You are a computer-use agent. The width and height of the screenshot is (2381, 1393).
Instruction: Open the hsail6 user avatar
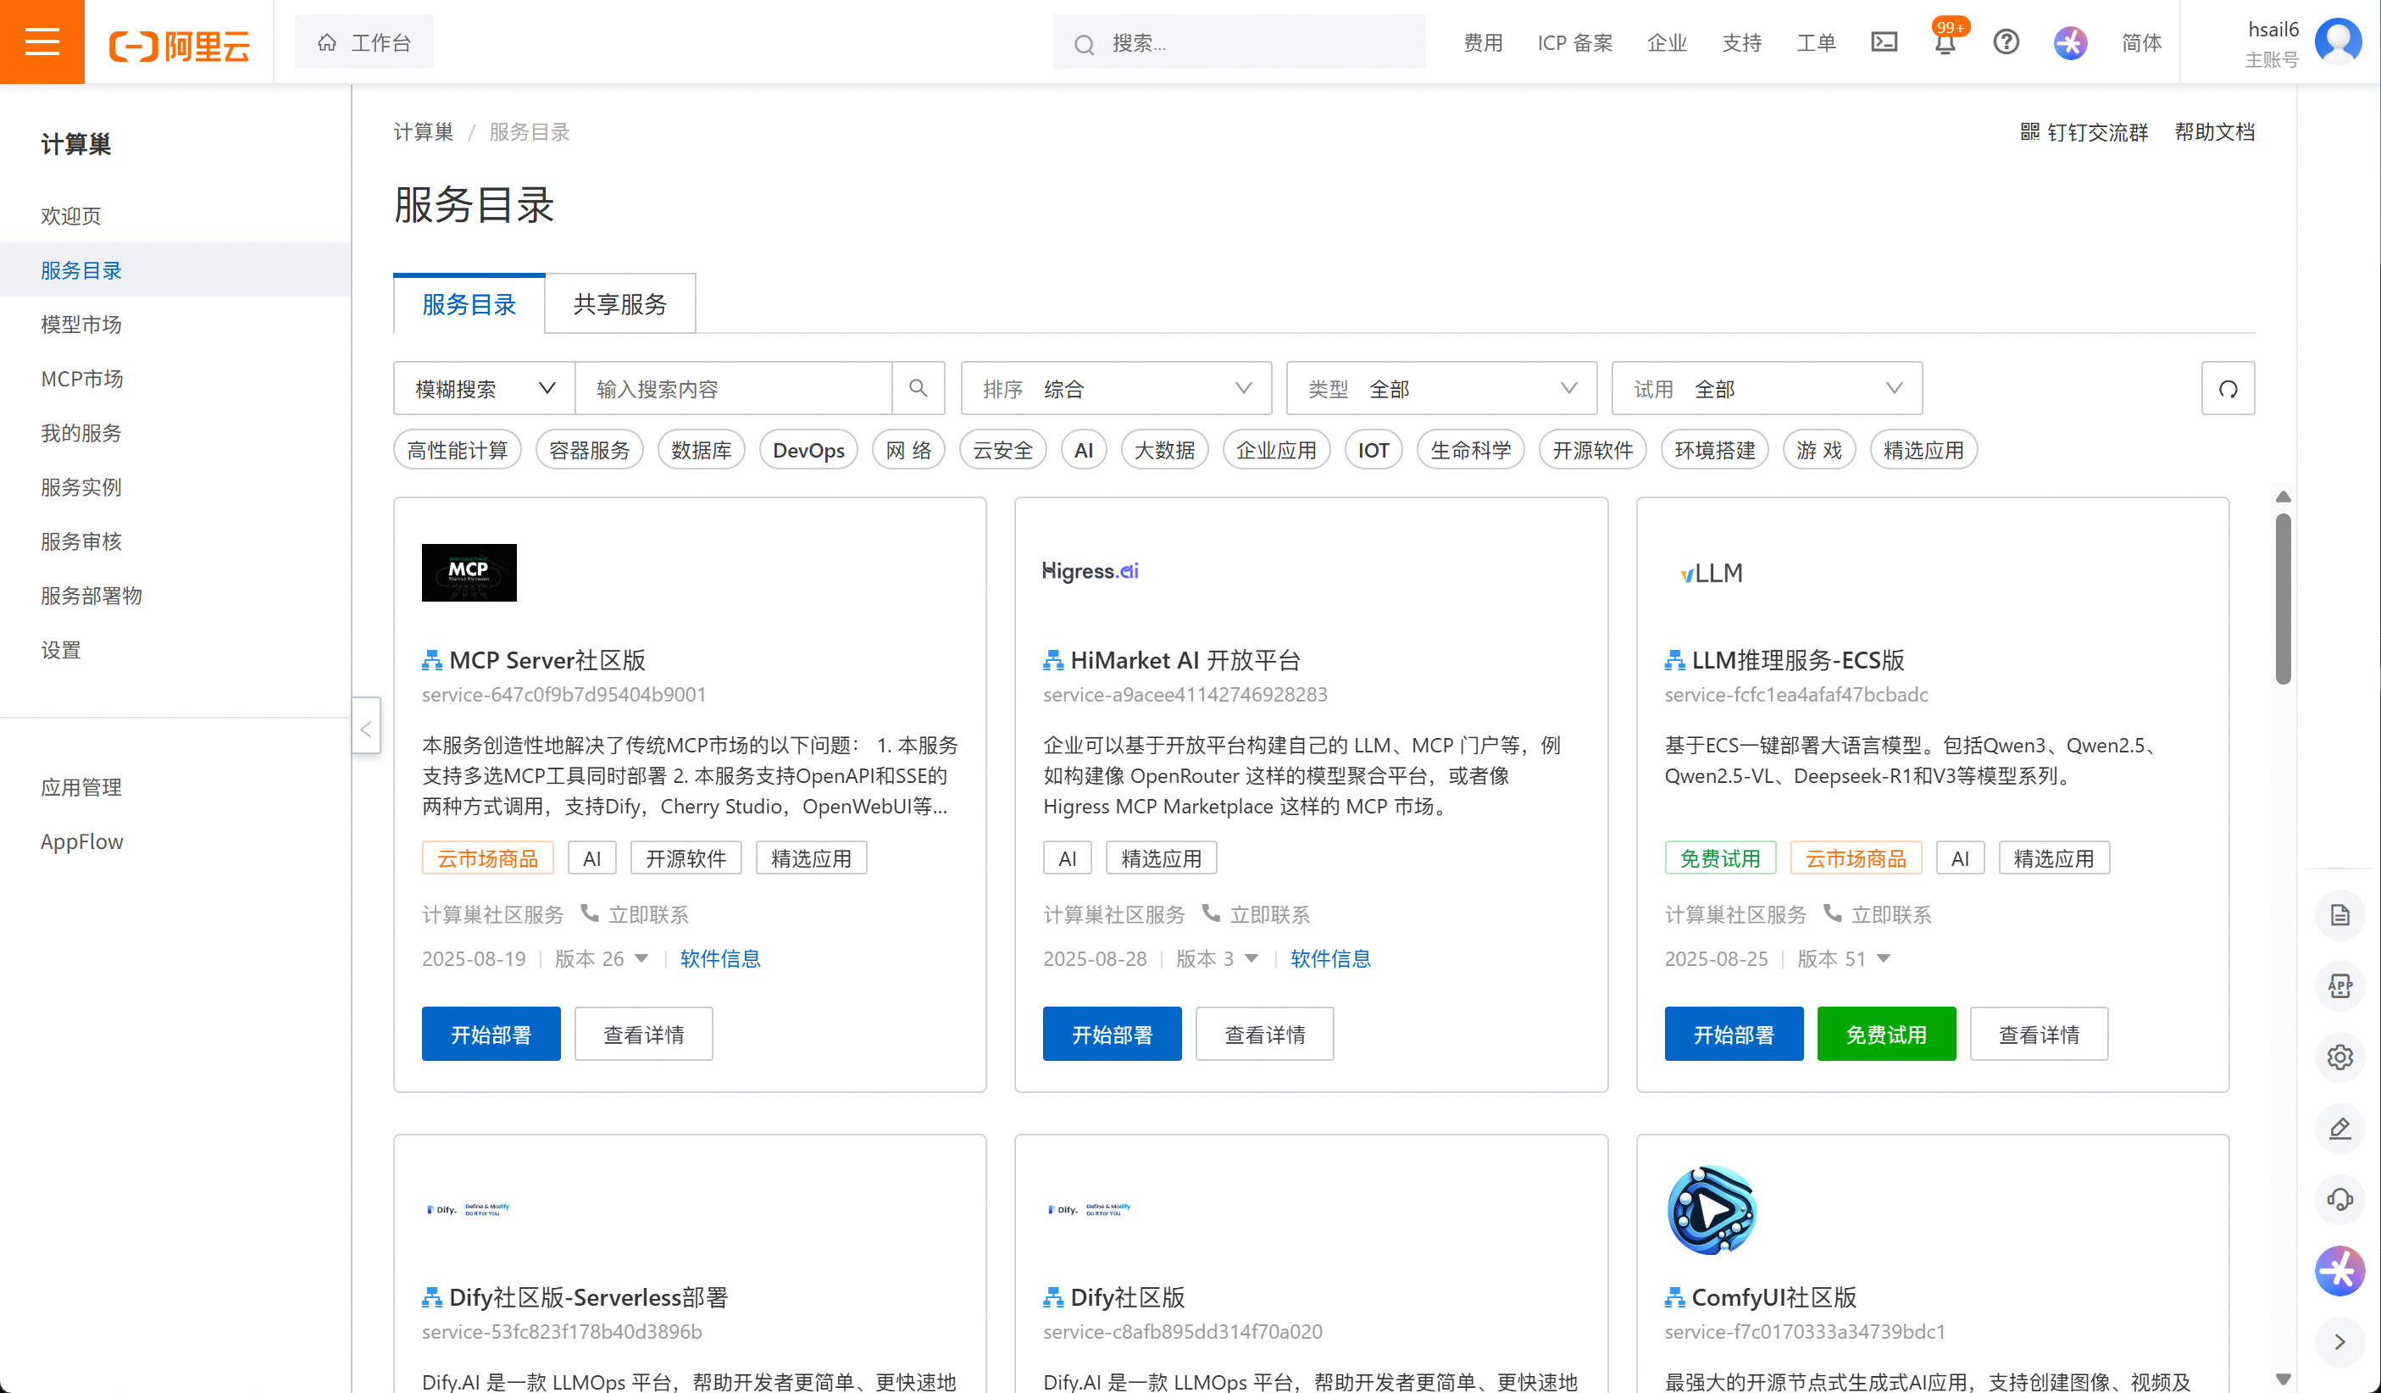coord(2338,42)
